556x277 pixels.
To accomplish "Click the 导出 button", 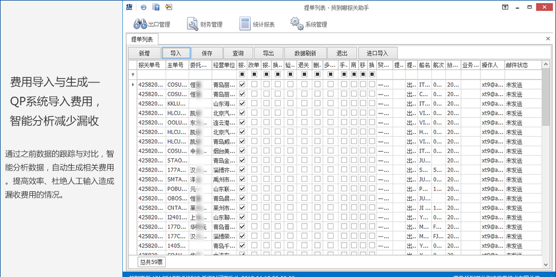I will 269,53.
